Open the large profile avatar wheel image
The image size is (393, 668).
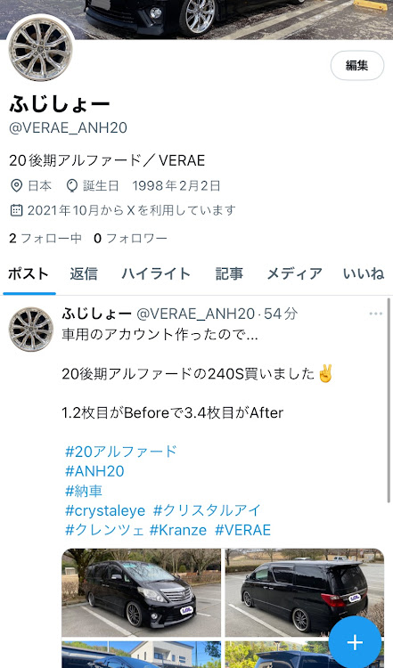pyautogui.click(x=40, y=49)
